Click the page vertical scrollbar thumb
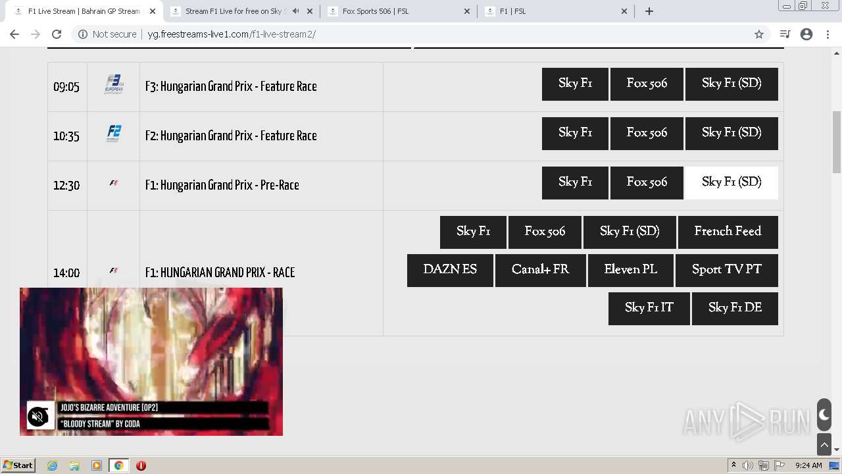This screenshot has width=842, height=474. (x=837, y=142)
